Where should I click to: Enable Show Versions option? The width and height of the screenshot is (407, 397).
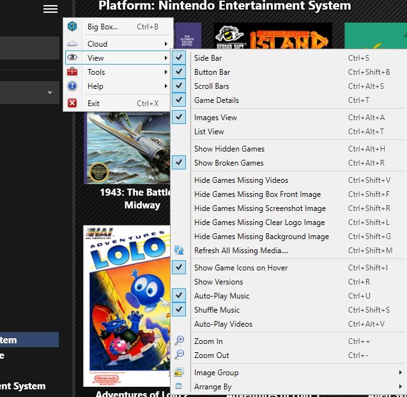pyautogui.click(x=289, y=282)
